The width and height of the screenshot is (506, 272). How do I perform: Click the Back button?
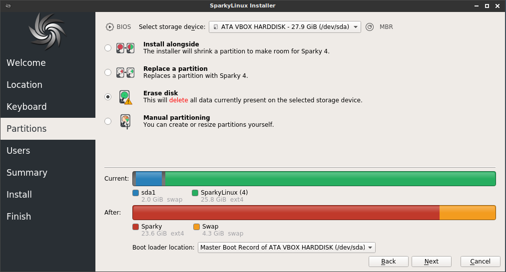tap(389, 262)
